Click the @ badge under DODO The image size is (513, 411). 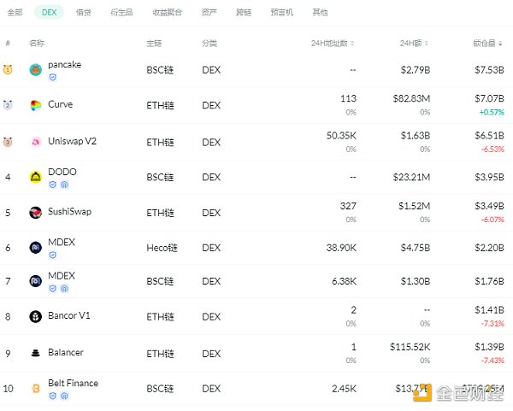64,185
